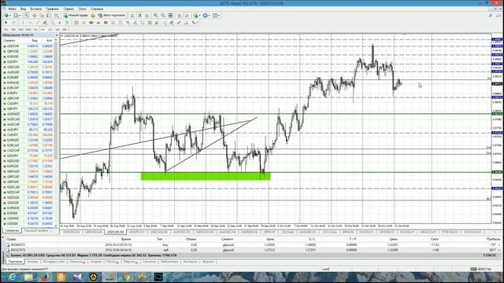Switch to Символы tab
The width and height of the screenshot is (504, 283).
tap(13, 230)
